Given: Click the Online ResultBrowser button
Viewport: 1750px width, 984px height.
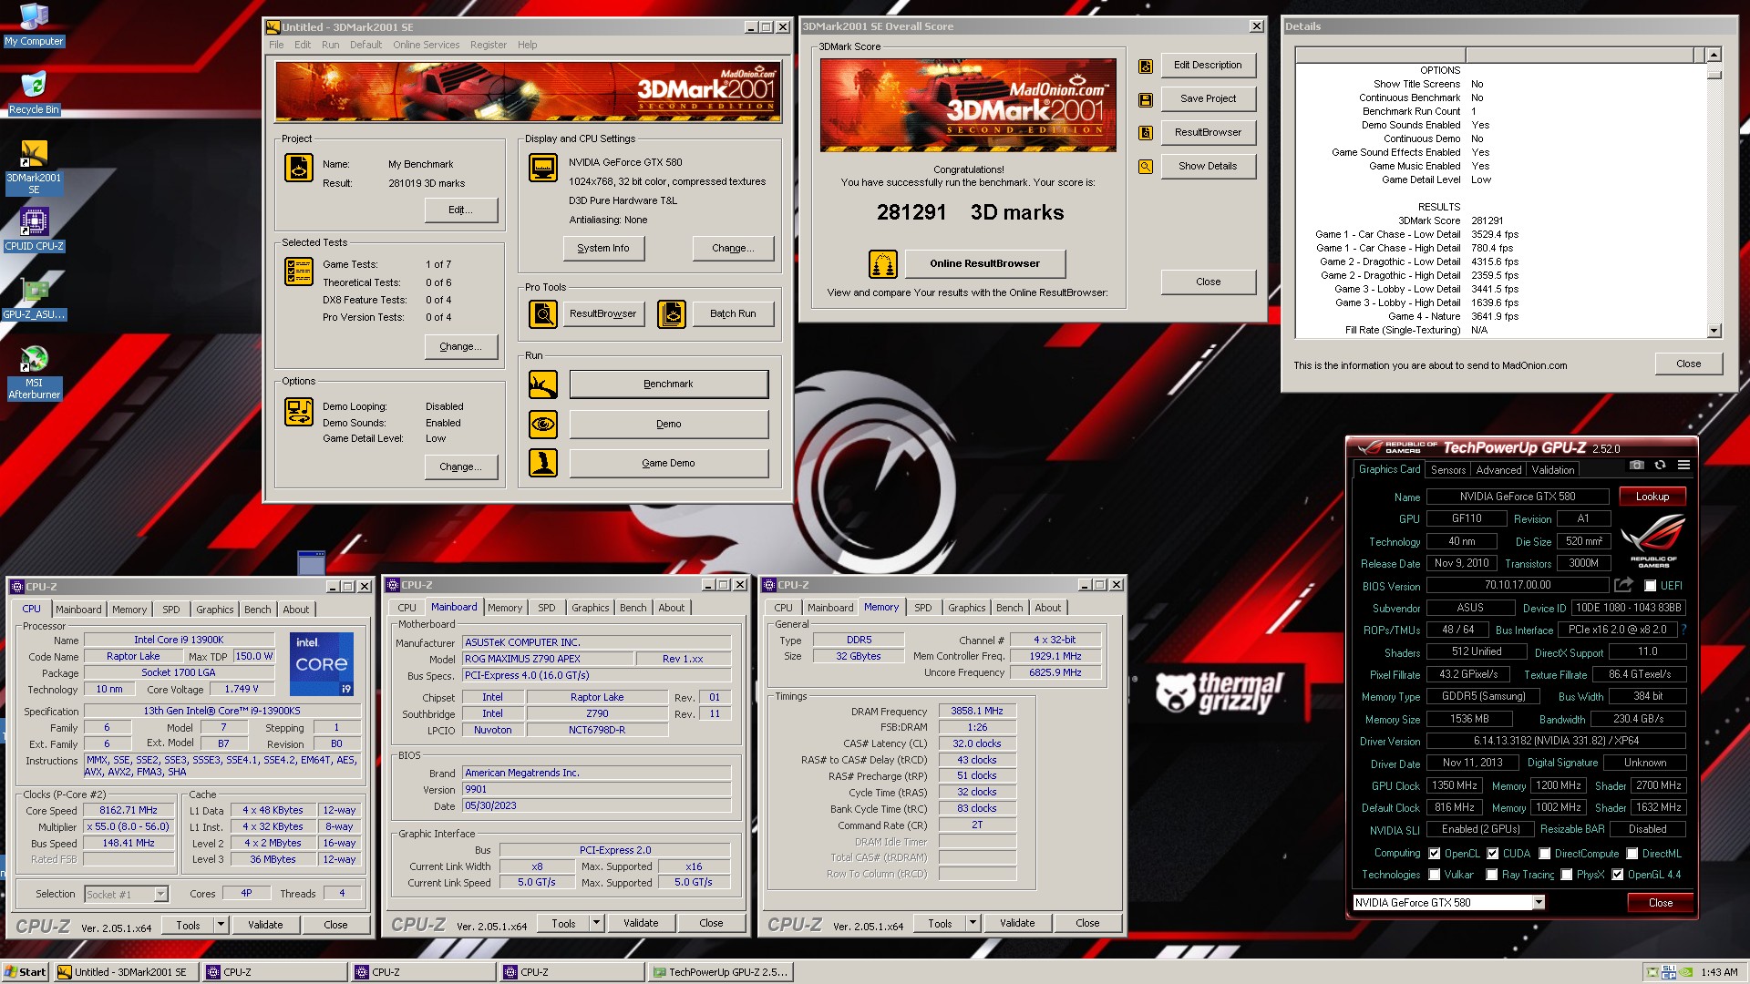Looking at the screenshot, I should click(985, 264).
